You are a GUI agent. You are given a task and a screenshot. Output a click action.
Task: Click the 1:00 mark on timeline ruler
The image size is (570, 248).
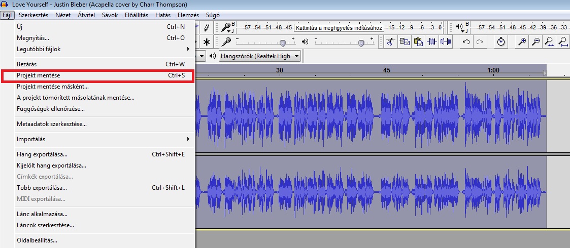pos(493,70)
